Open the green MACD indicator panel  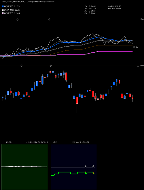coord(24,167)
